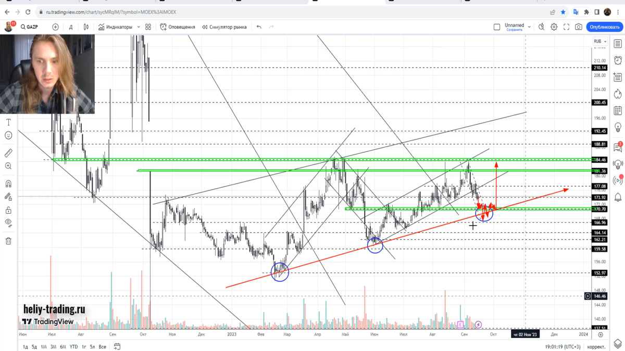Toggle stay in drawing mode
The width and height of the screenshot is (625, 351).
coord(8,197)
